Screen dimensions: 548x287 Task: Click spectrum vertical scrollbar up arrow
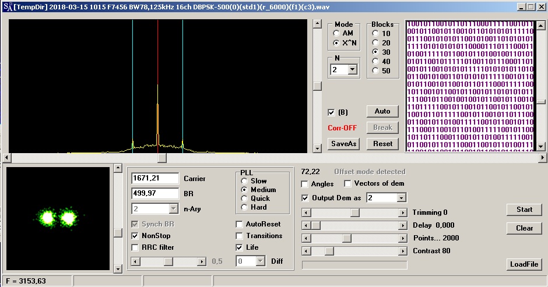click(317, 24)
